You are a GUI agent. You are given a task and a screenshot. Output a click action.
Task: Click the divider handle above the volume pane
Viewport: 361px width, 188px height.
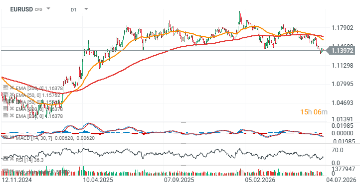[x=183, y=165]
